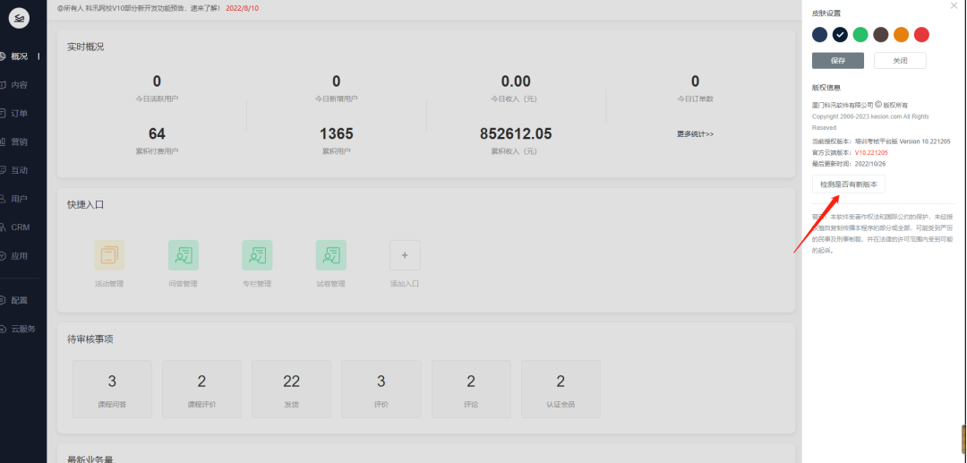Open the 问答管理 shortcut icon

(184, 255)
